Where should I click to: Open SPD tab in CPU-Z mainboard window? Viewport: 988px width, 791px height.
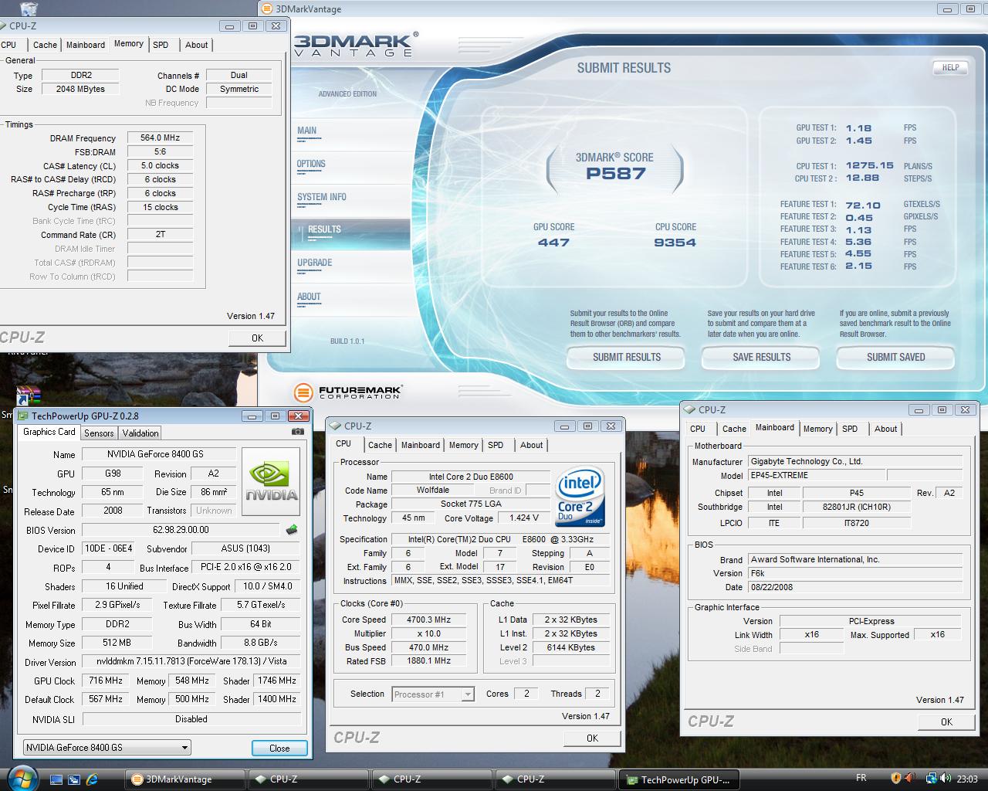[x=850, y=429]
